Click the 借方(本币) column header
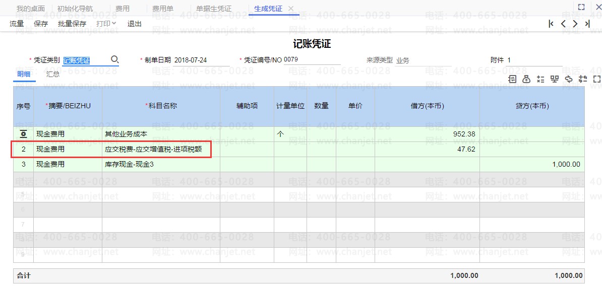The height and width of the screenshot is (287, 602). pos(427,106)
